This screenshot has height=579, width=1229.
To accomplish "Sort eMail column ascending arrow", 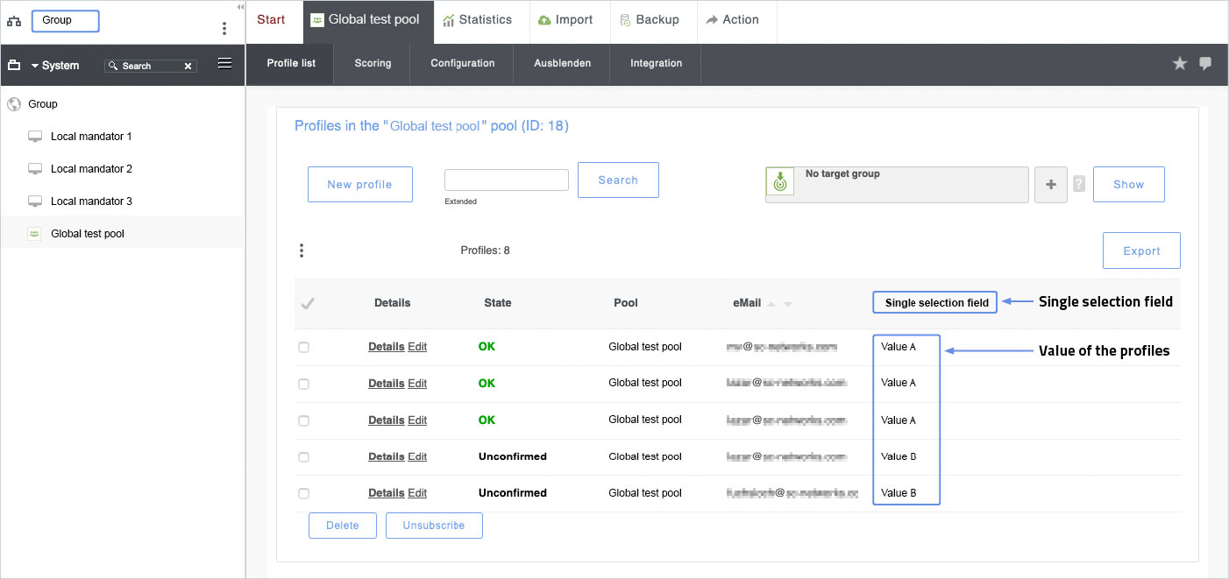I will coord(771,304).
